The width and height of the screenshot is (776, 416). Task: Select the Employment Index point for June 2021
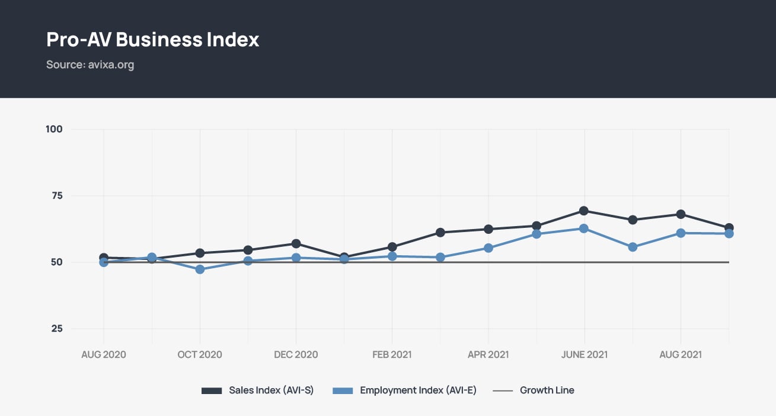coord(584,228)
